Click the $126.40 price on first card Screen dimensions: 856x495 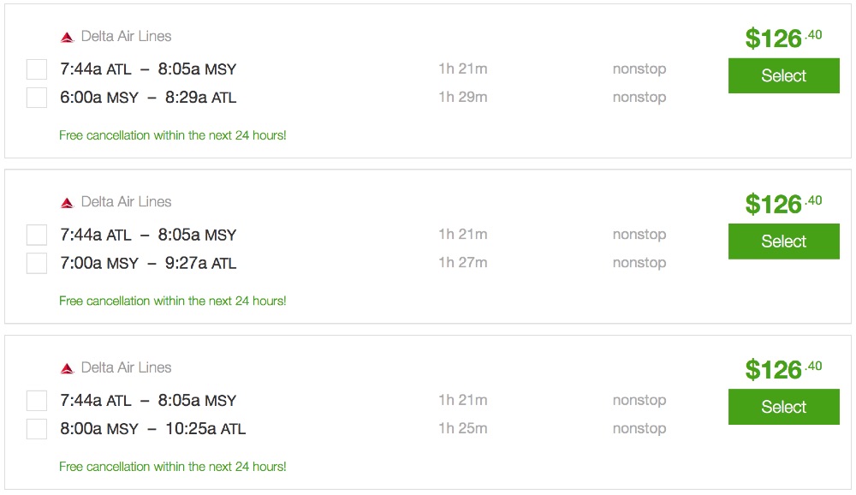[x=782, y=38]
